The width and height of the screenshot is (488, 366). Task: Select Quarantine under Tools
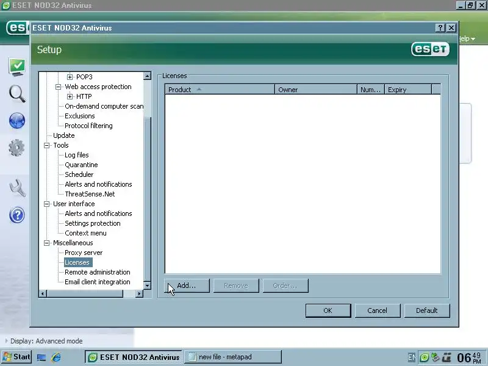(x=81, y=165)
